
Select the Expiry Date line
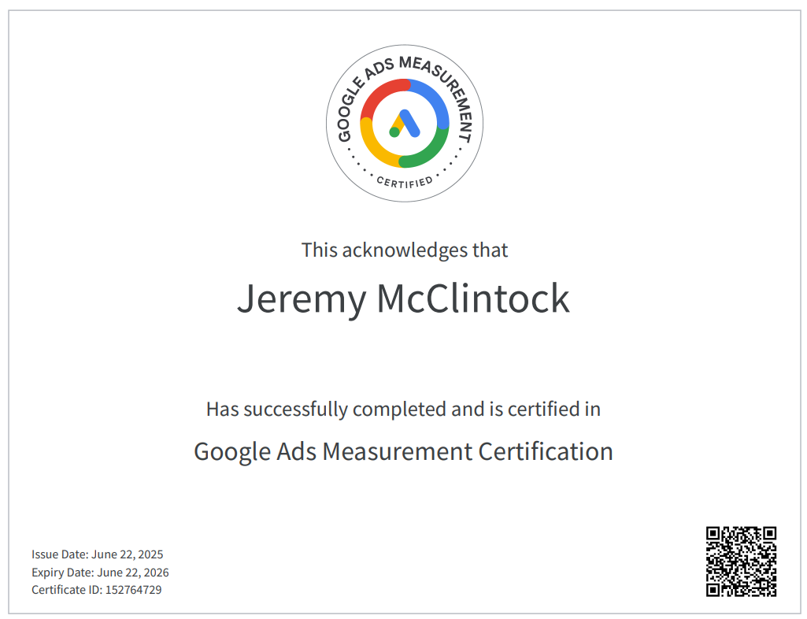point(99,572)
